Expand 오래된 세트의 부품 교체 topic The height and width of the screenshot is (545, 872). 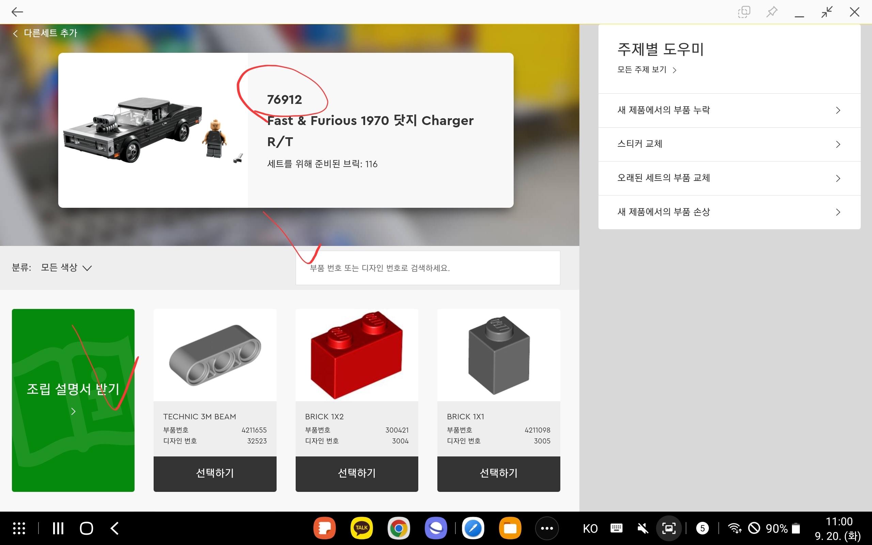point(729,178)
